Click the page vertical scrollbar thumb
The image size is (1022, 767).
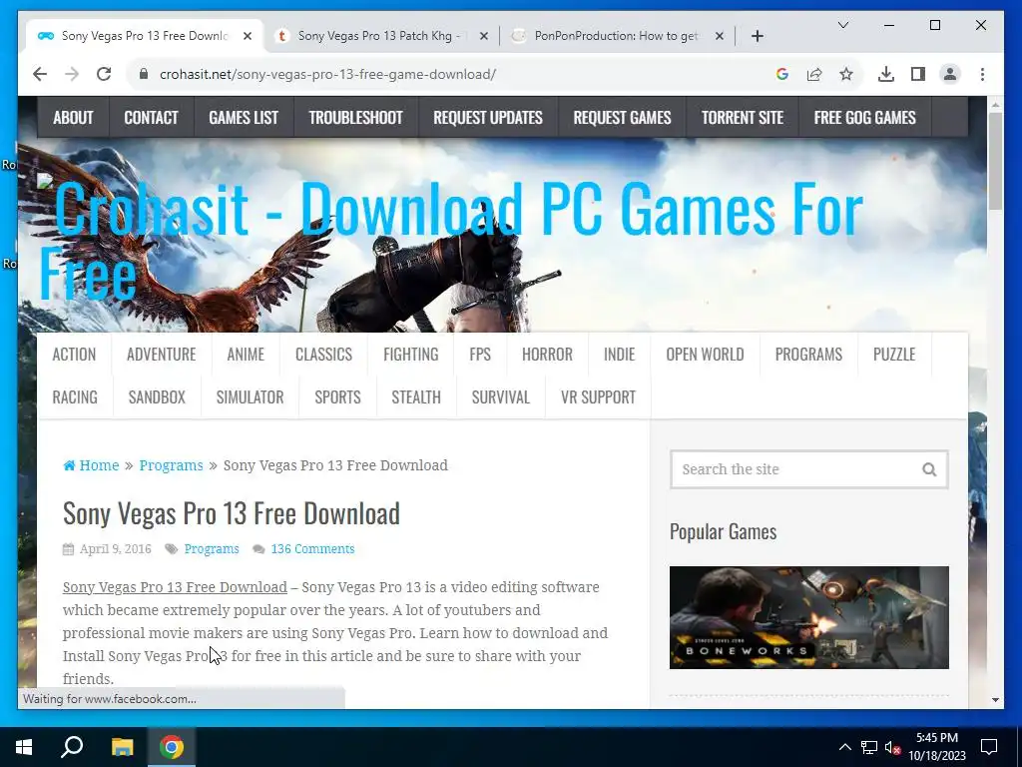tap(995, 161)
